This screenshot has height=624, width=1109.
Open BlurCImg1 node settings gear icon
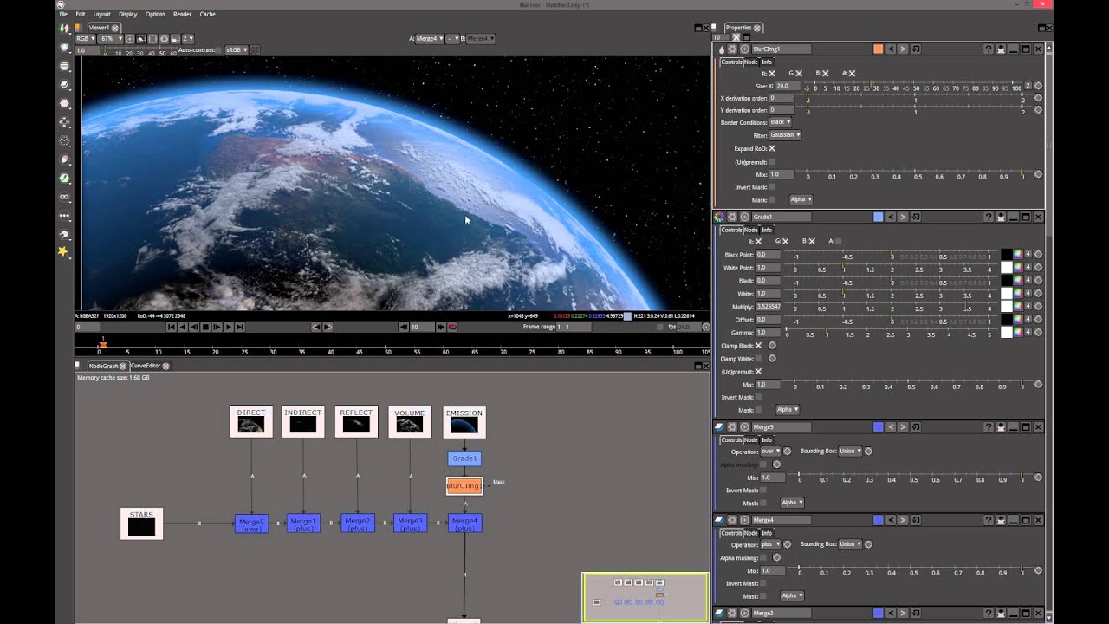(733, 49)
